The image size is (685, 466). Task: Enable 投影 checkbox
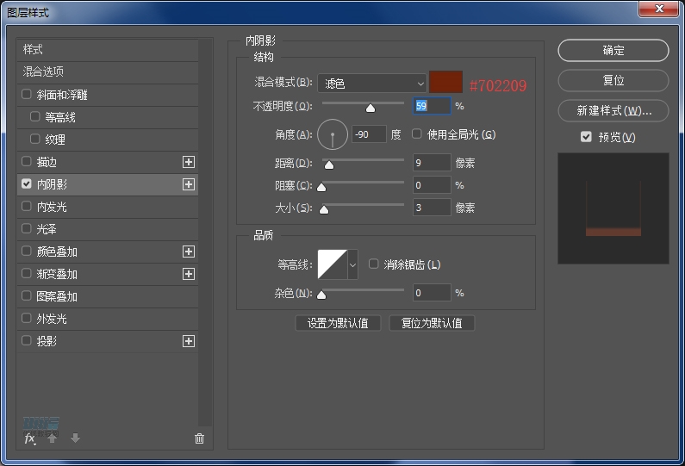tap(27, 340)
